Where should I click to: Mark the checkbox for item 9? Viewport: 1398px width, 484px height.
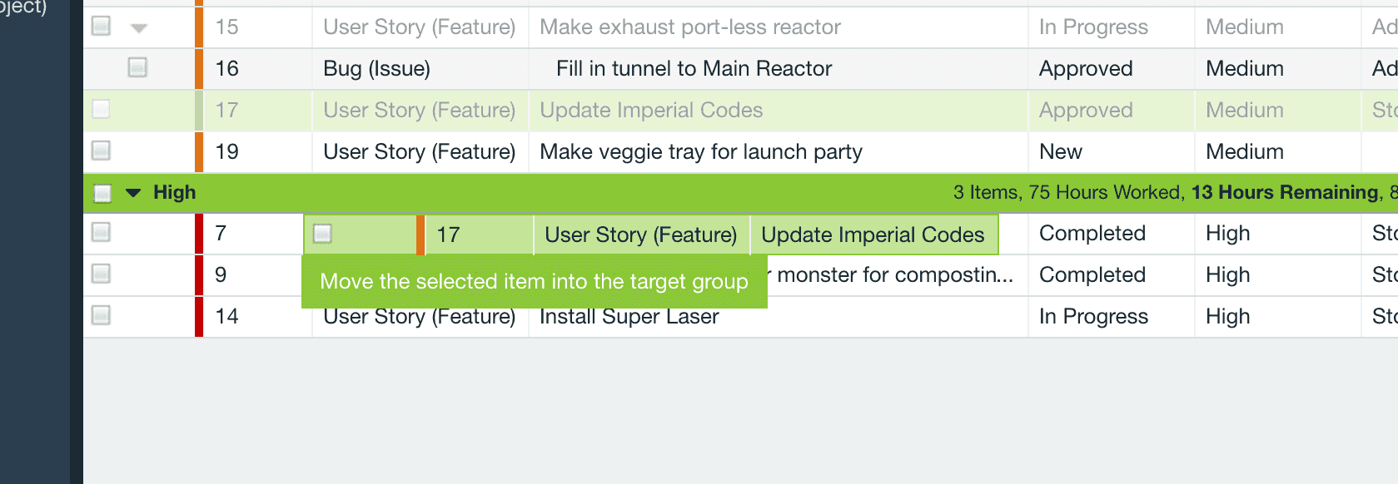(x=101, y=274)
